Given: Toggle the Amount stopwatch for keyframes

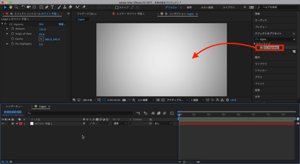Looking at the screenshot, I should [x=13, y=29].
